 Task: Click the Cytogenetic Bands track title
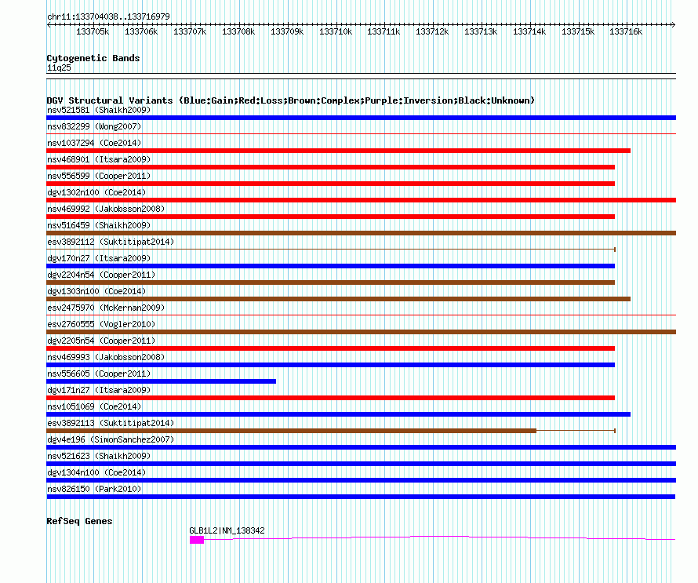click(93, 58)
